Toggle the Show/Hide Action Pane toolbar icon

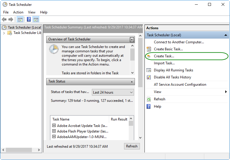(36, 19)
